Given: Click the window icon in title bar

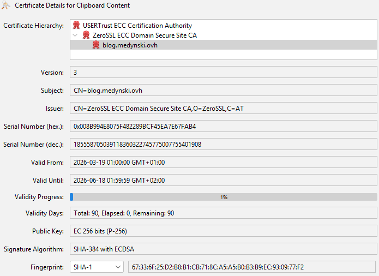Looking at the screenshot, I should tap(6, 5).
